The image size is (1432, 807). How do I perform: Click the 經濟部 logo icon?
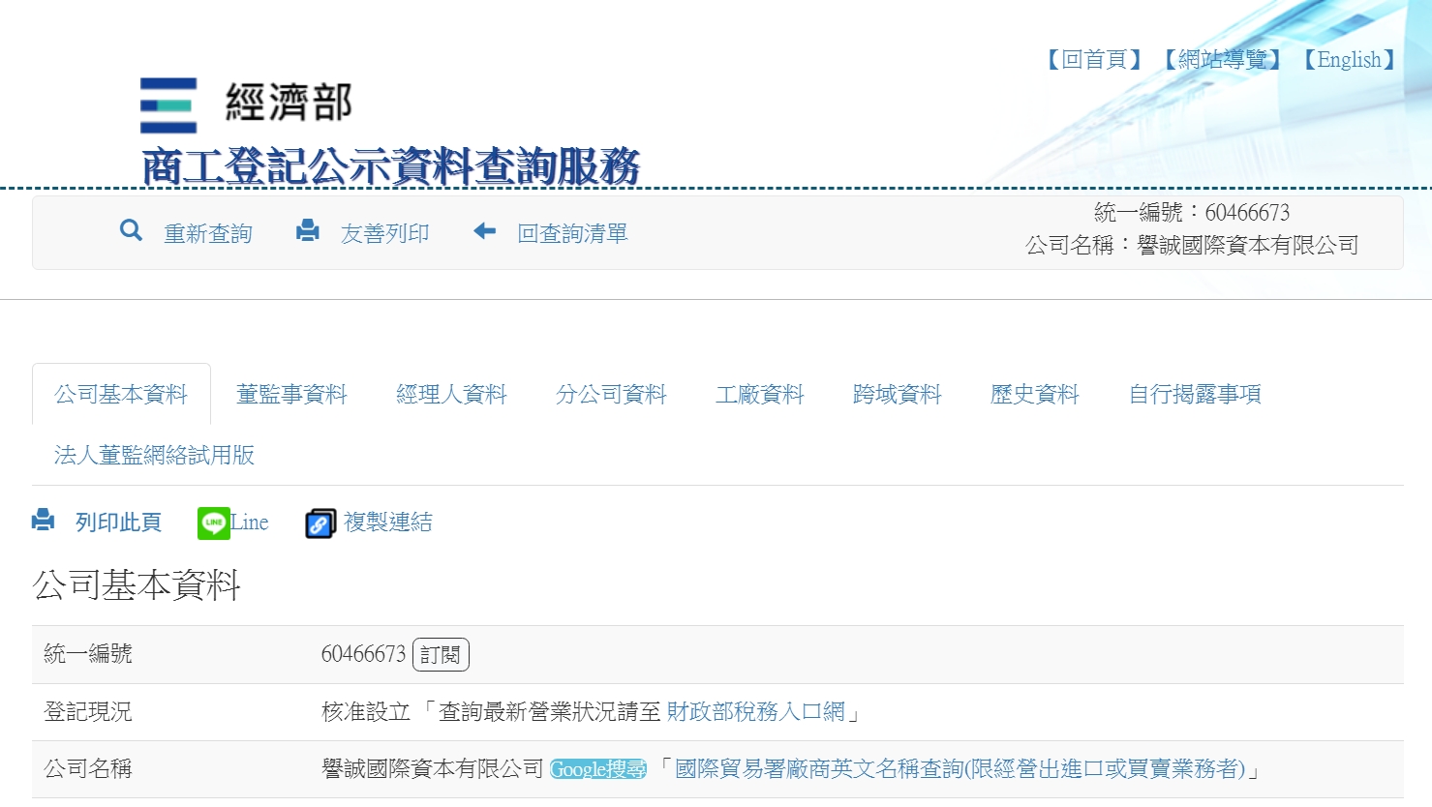pos(168,105)
